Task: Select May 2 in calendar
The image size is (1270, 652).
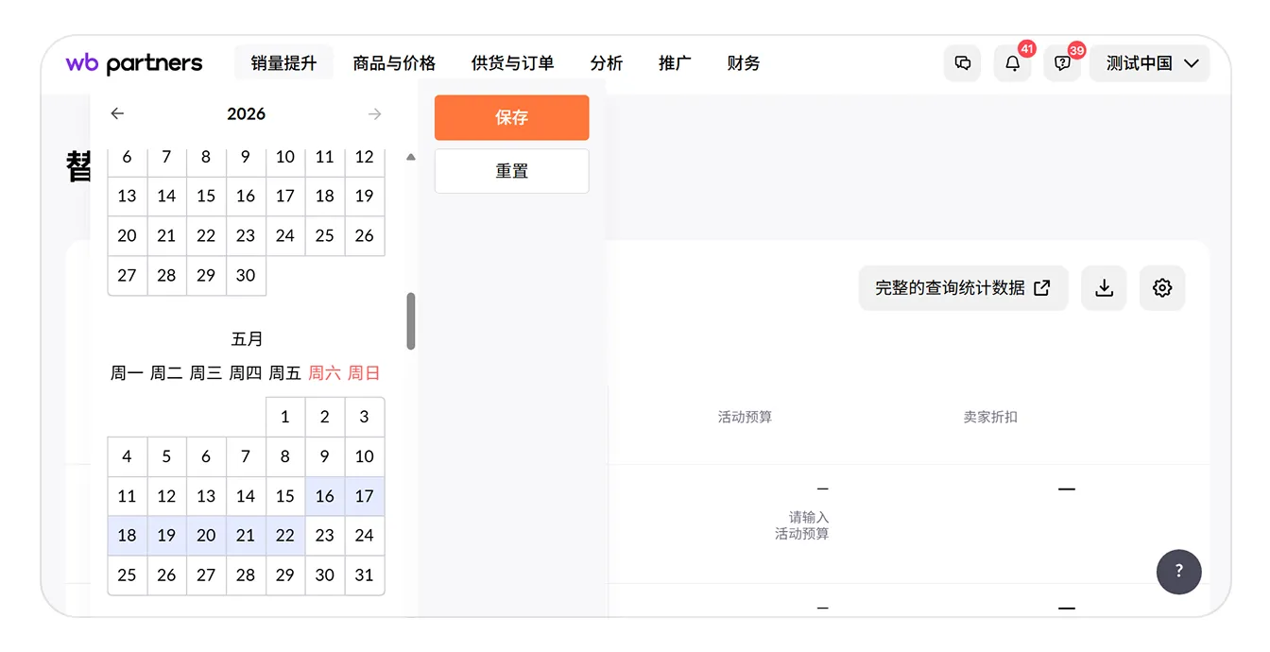Action: pyautogui.click(x=325, y=417)
